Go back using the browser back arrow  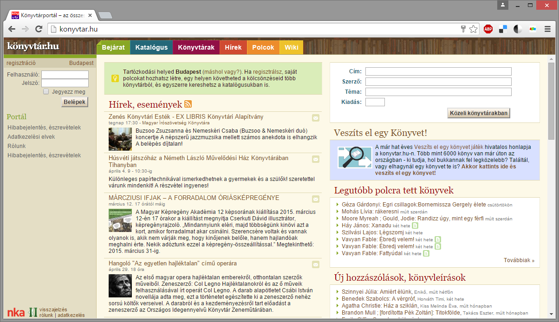[12, 29]
